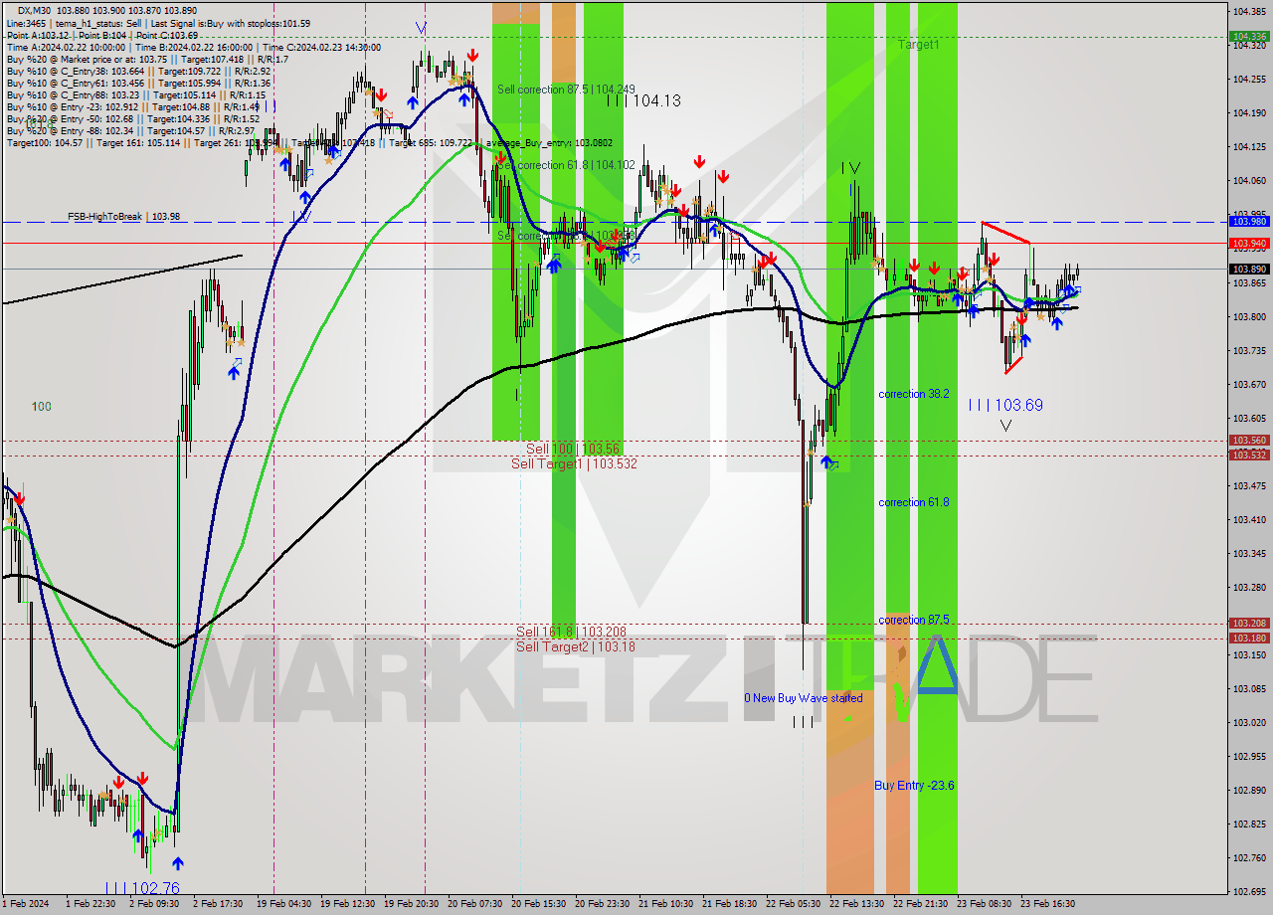Click the '19 Feb 20:30' time axis label

tap(411, 904)
